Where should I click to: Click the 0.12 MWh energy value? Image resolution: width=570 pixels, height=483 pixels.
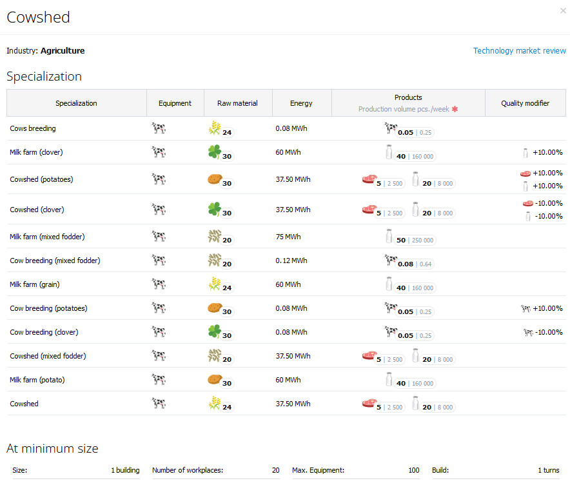pos(291,261)
